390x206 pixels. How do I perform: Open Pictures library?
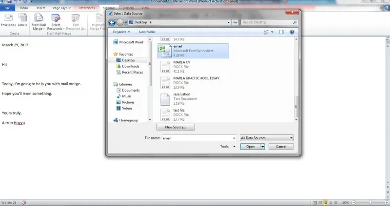pos(125,102)
